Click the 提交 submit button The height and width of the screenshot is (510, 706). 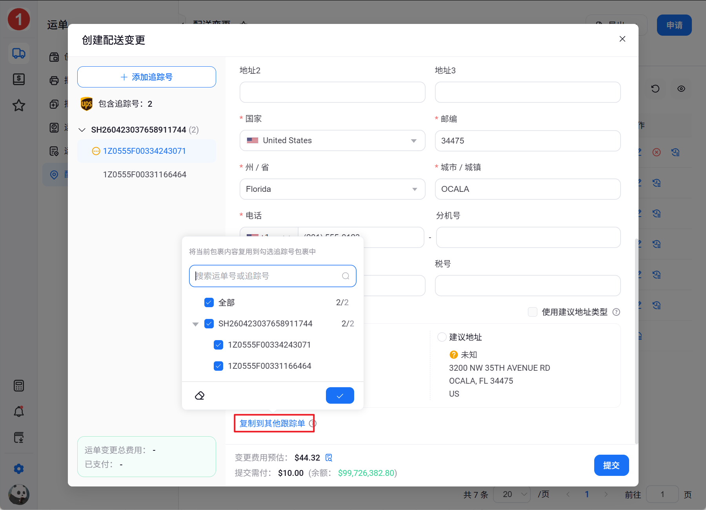tap(611, 465)
